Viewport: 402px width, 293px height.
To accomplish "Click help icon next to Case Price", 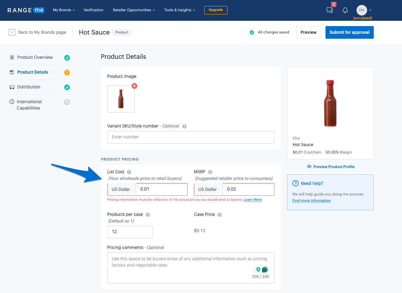I will (x=220, y=214).
